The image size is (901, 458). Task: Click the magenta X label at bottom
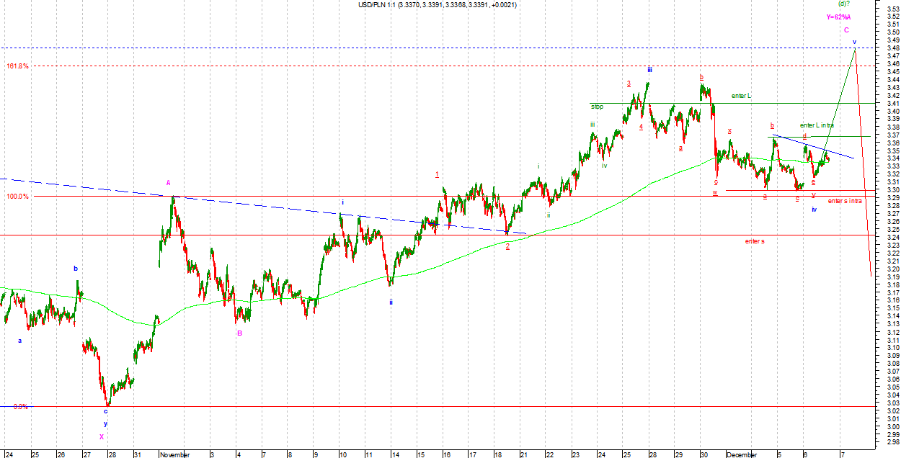pos(102,436)
